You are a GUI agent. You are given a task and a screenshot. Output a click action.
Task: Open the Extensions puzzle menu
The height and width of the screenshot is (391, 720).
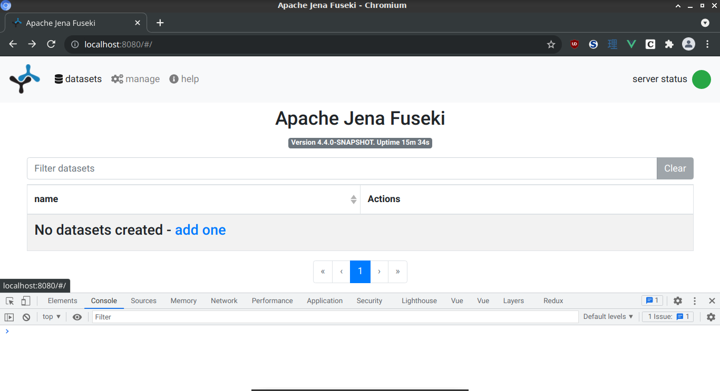coord(669,44)
